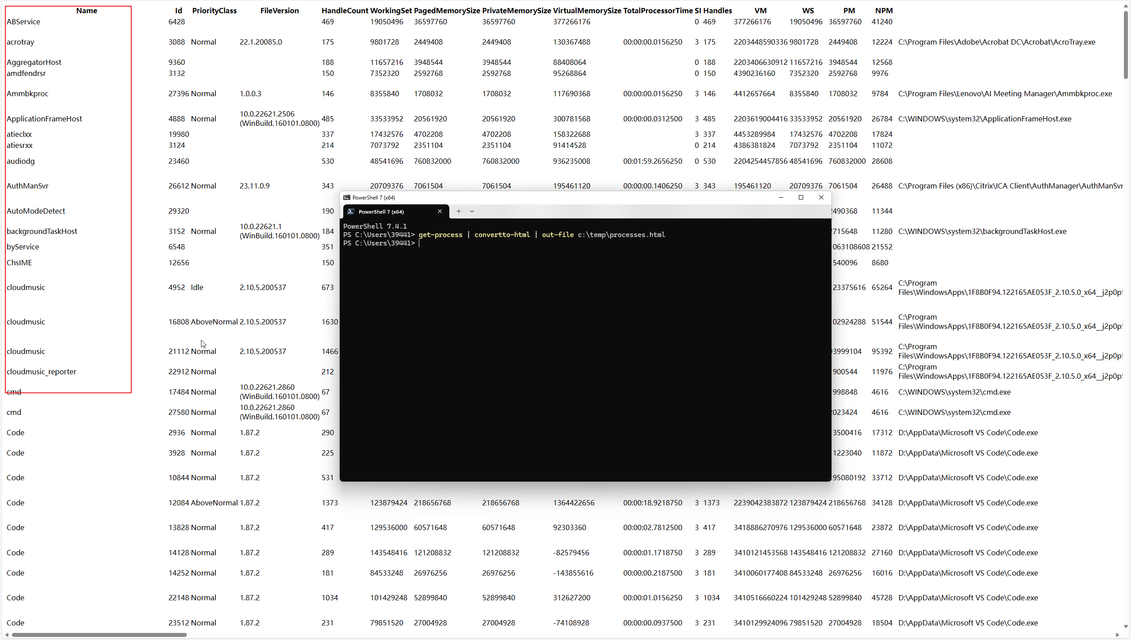Image resolution: width=1131 pixels, height=640 pixels.
Task: Click the Ammbkproc process name
Action: [x=27, y=94]
